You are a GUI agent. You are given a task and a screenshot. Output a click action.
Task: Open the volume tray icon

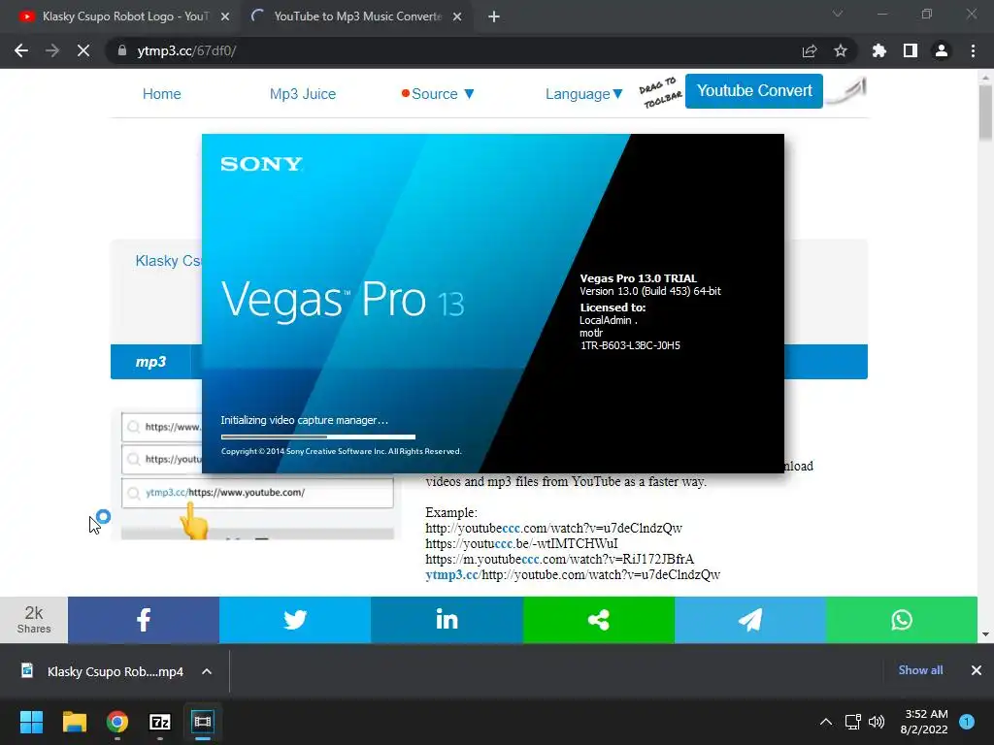(x=877, y=722)
